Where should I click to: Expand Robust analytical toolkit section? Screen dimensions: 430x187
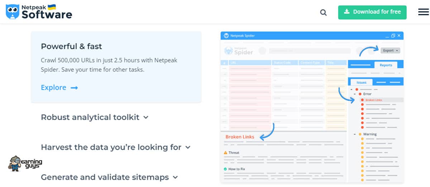(95, 117)
